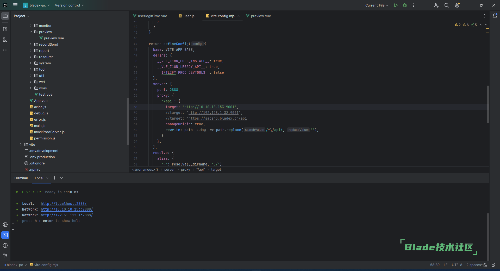500x271 pixels.
Task: Click the Terminal panel title tab
Action: [21, 178]
